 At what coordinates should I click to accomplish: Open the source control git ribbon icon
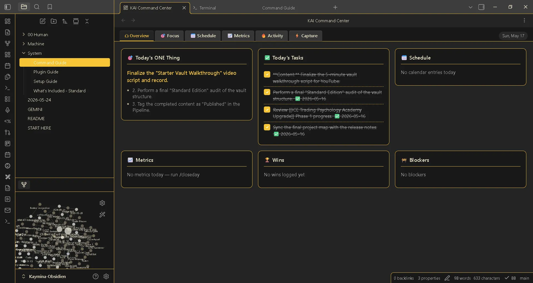(x=7, y=132)
